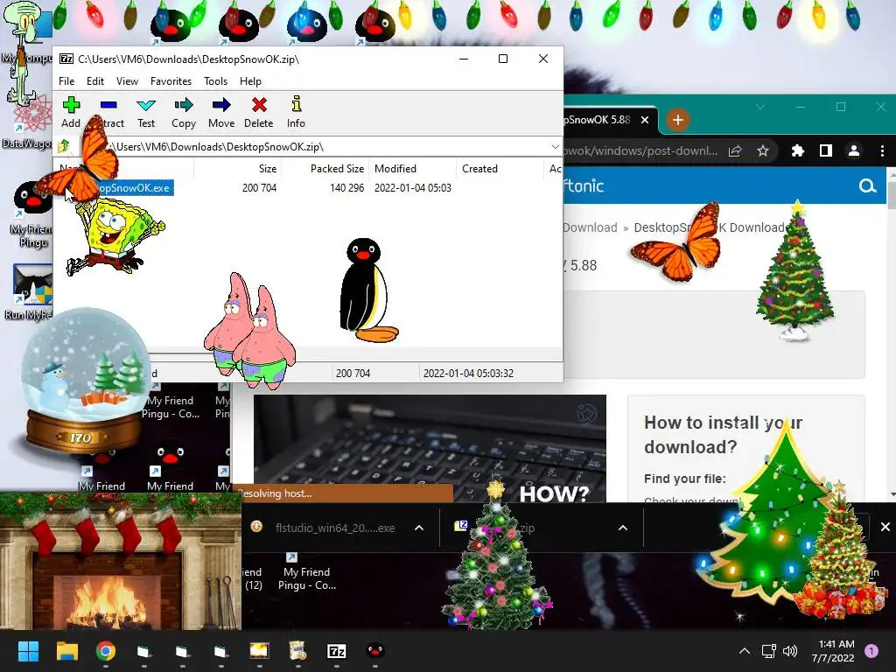The width and height of the screenshot is (896, 672).
Task: Click the 7-Zip archive path field
Action: point(320,147)
